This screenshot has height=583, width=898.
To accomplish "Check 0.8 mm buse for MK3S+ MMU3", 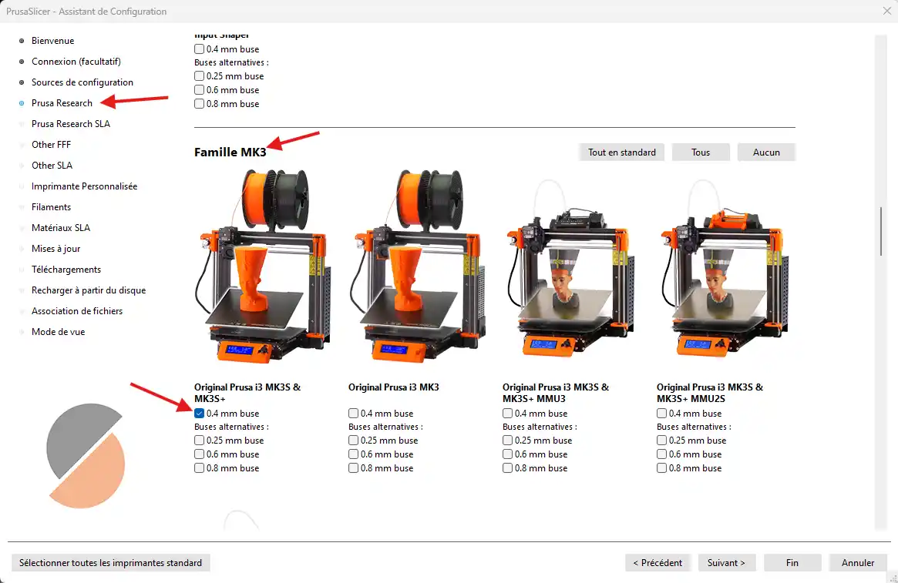I will click(507, 468).
